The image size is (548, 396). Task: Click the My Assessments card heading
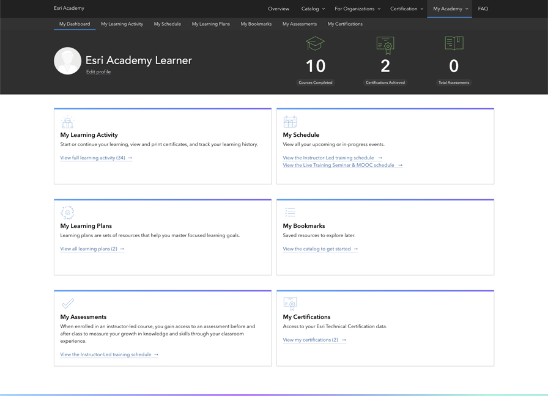(83, 317)
